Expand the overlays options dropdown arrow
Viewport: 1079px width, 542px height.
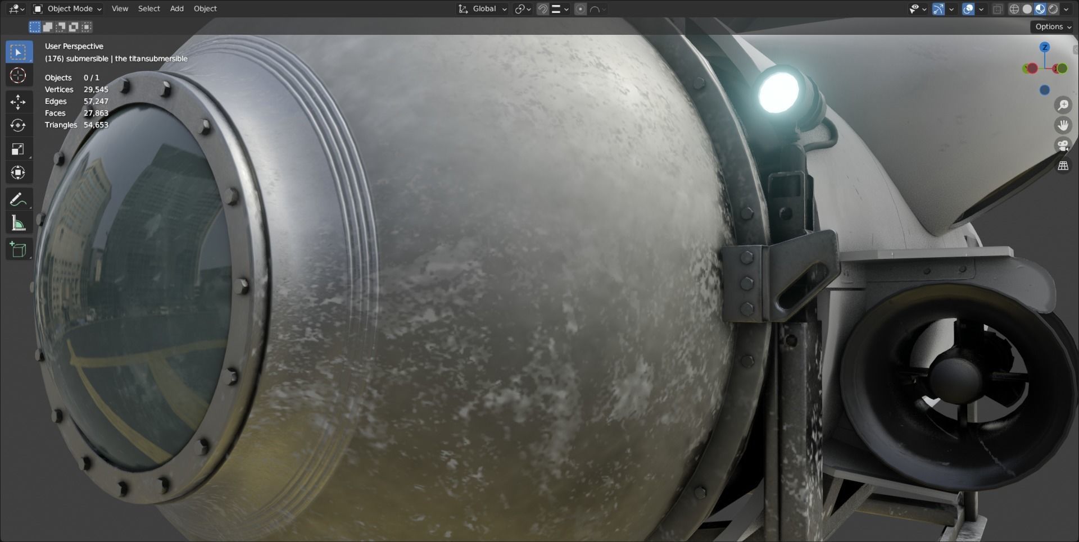coord(981,9)
